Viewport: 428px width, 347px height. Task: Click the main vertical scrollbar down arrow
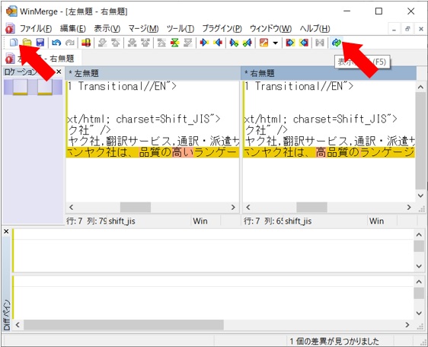tap(420, 196)
